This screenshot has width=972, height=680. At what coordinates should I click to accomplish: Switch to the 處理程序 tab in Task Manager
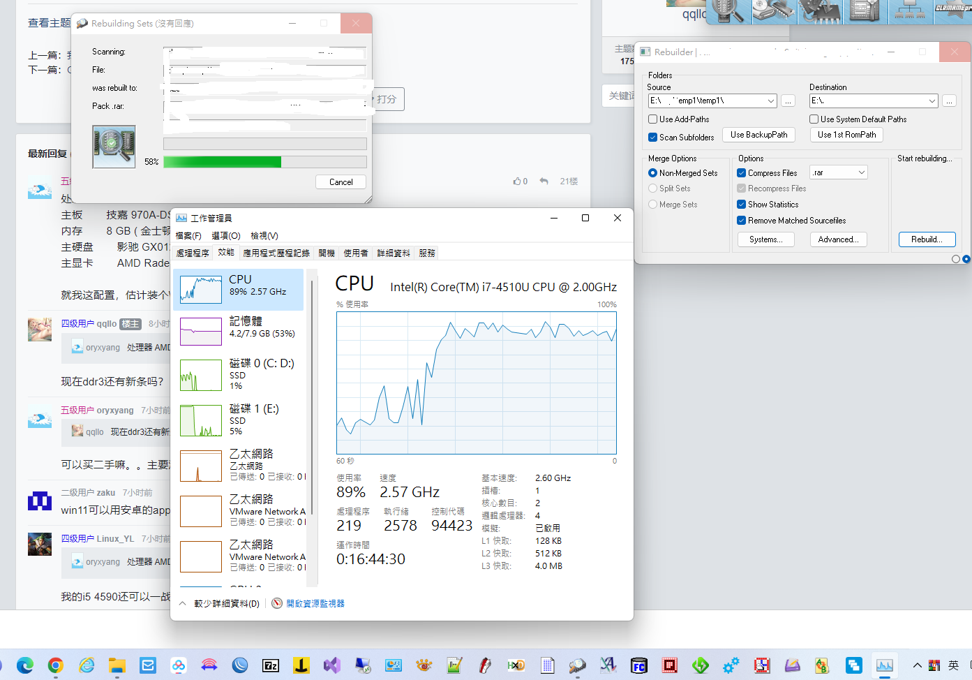point(193,253)
